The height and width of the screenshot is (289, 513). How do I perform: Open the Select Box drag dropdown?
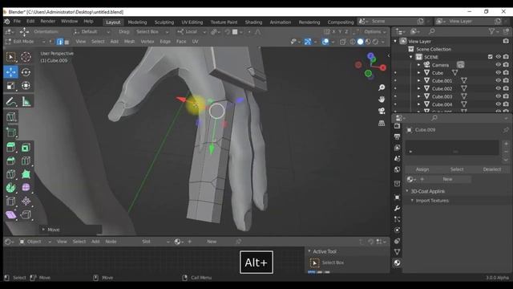(x=152, y=32)
